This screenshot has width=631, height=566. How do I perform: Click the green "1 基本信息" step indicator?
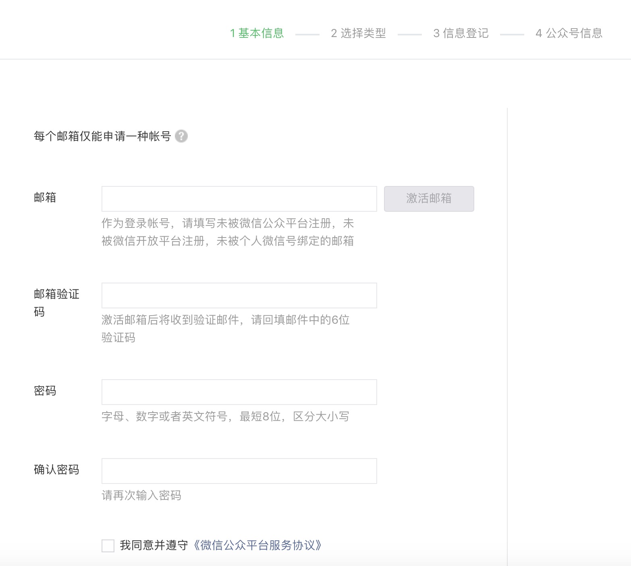coord(256,33)
